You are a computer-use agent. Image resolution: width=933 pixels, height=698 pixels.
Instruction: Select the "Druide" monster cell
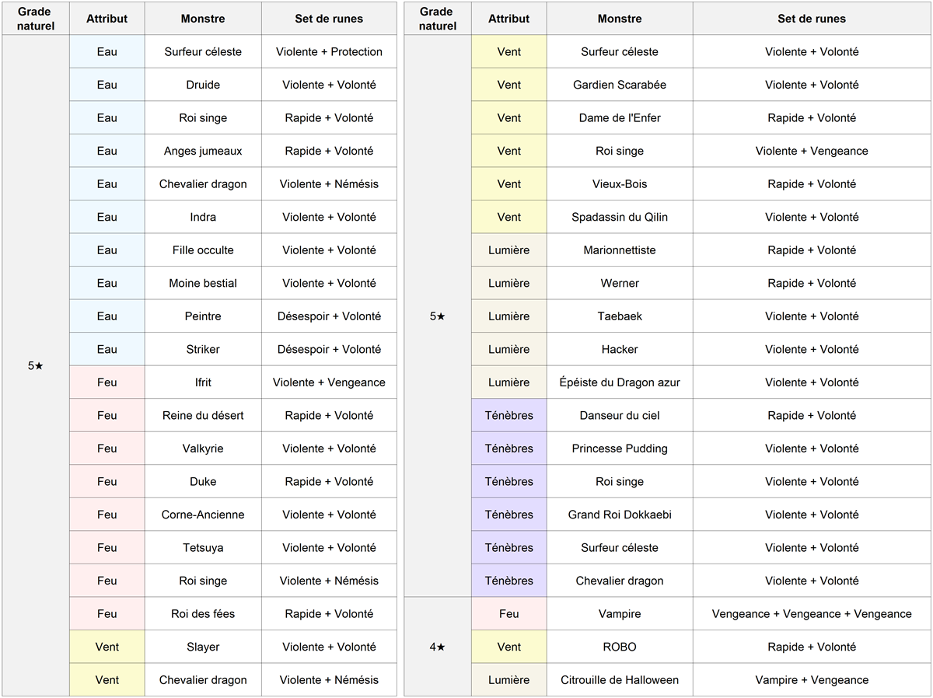pos(203,85)
